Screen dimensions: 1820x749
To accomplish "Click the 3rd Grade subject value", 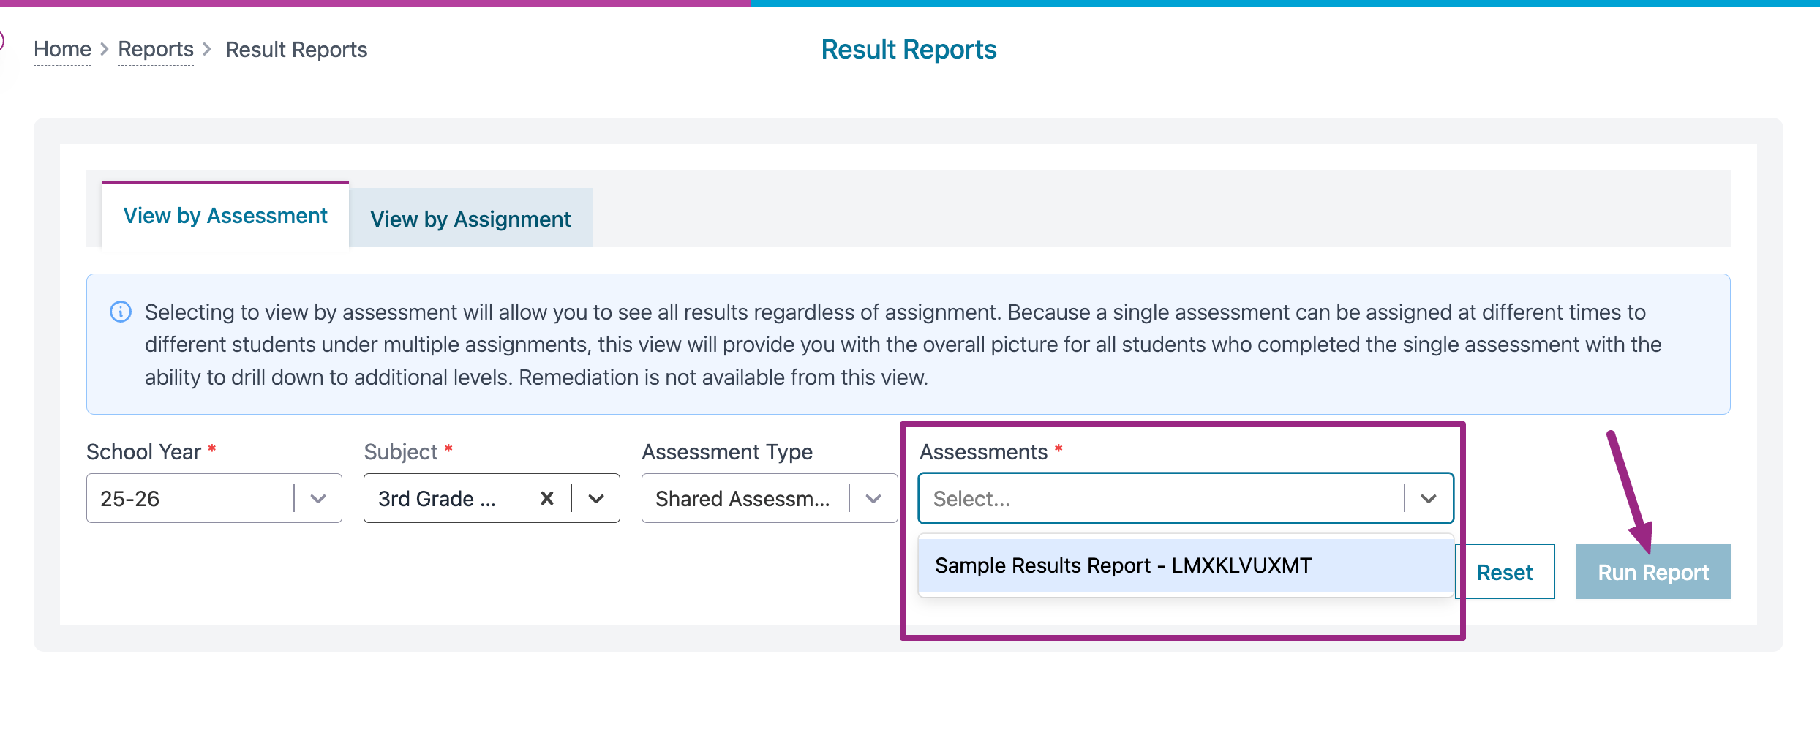I will (437, 498).
